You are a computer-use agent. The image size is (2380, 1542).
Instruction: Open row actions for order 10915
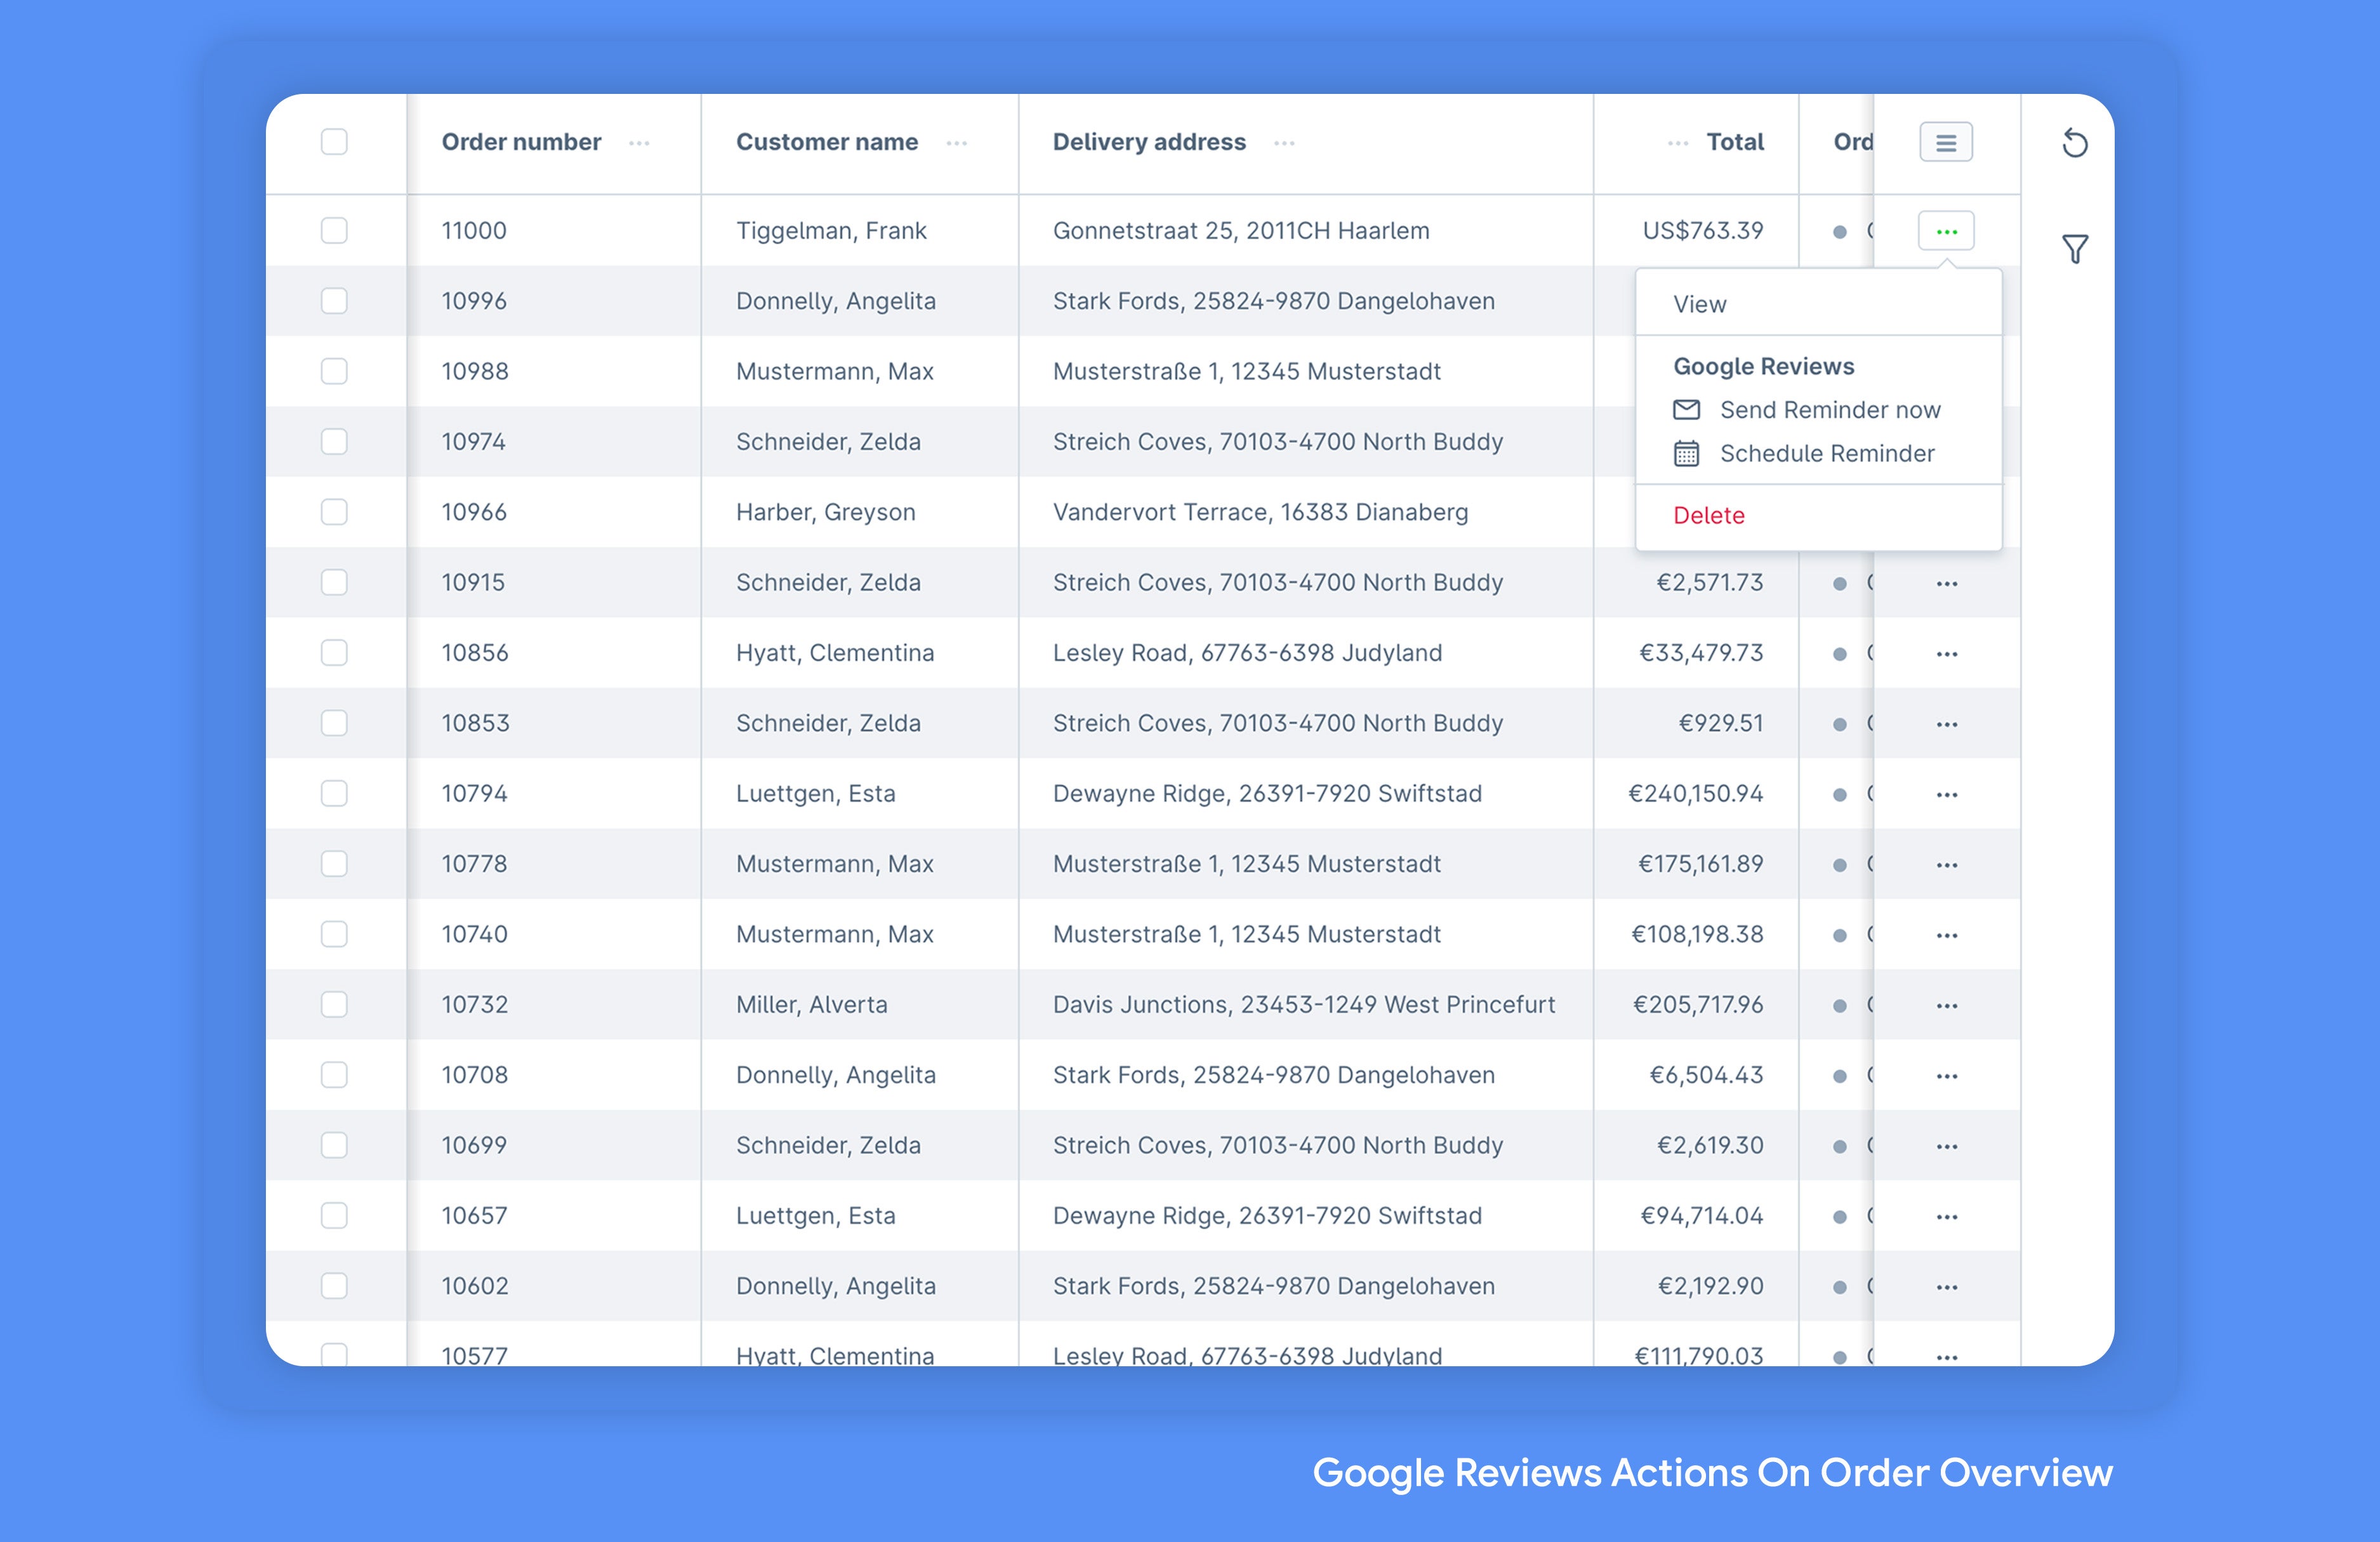tap(1946, 583)
